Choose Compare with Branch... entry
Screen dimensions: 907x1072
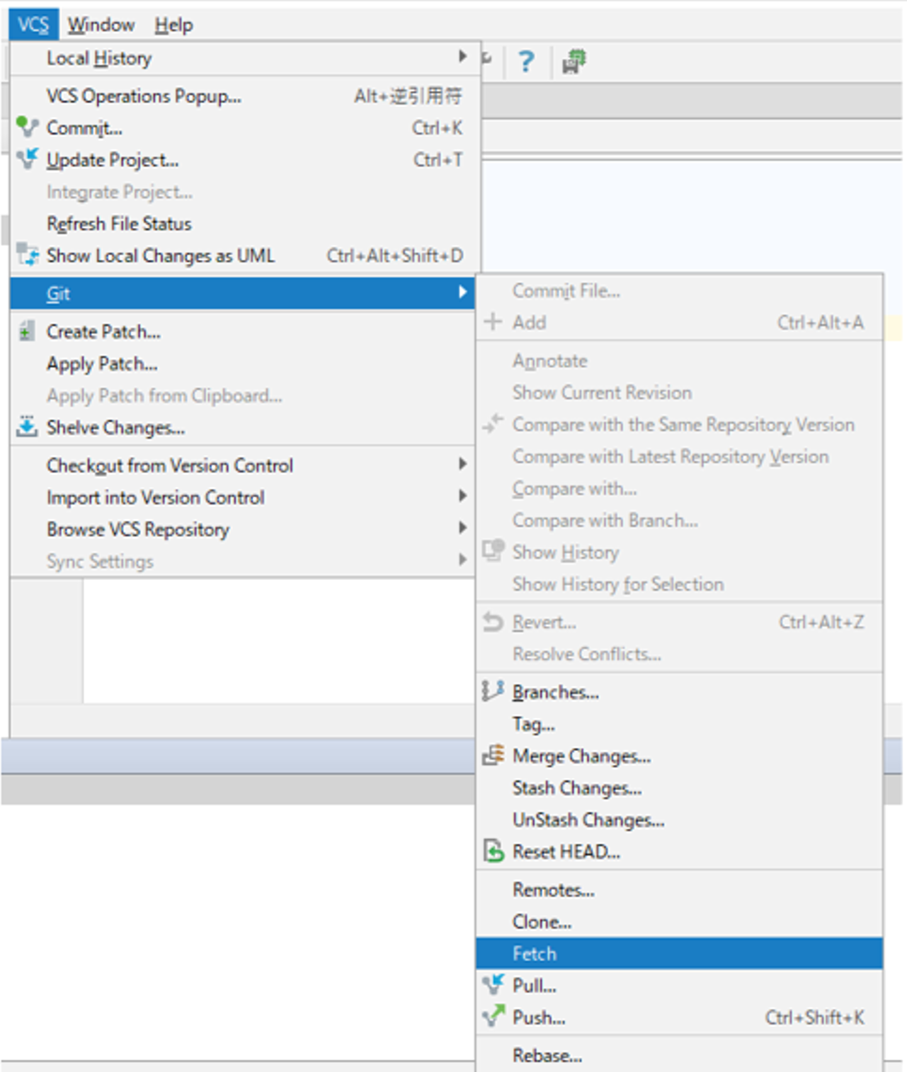[x=679, y=520]
